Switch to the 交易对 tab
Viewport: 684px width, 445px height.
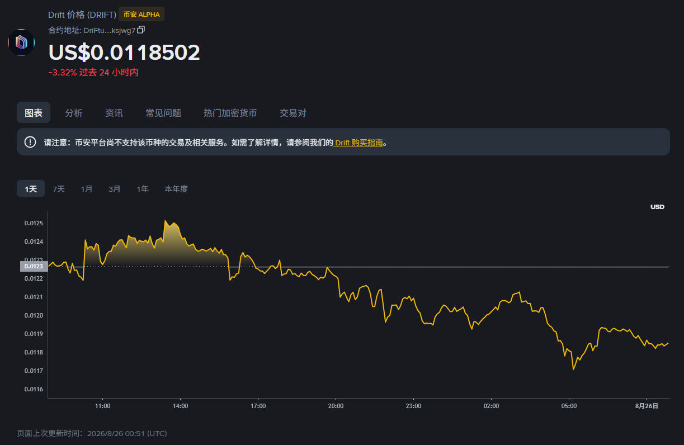click(x=293, y=113)
